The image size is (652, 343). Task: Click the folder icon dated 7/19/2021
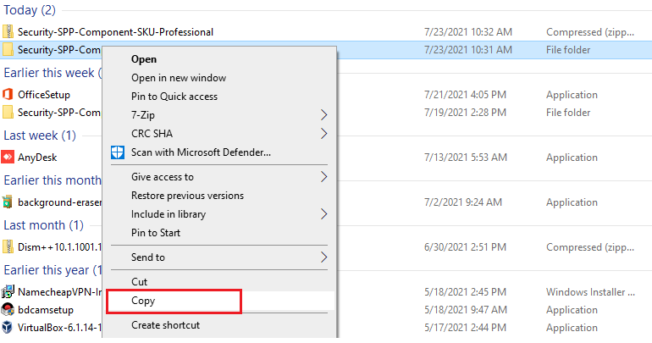8,113
